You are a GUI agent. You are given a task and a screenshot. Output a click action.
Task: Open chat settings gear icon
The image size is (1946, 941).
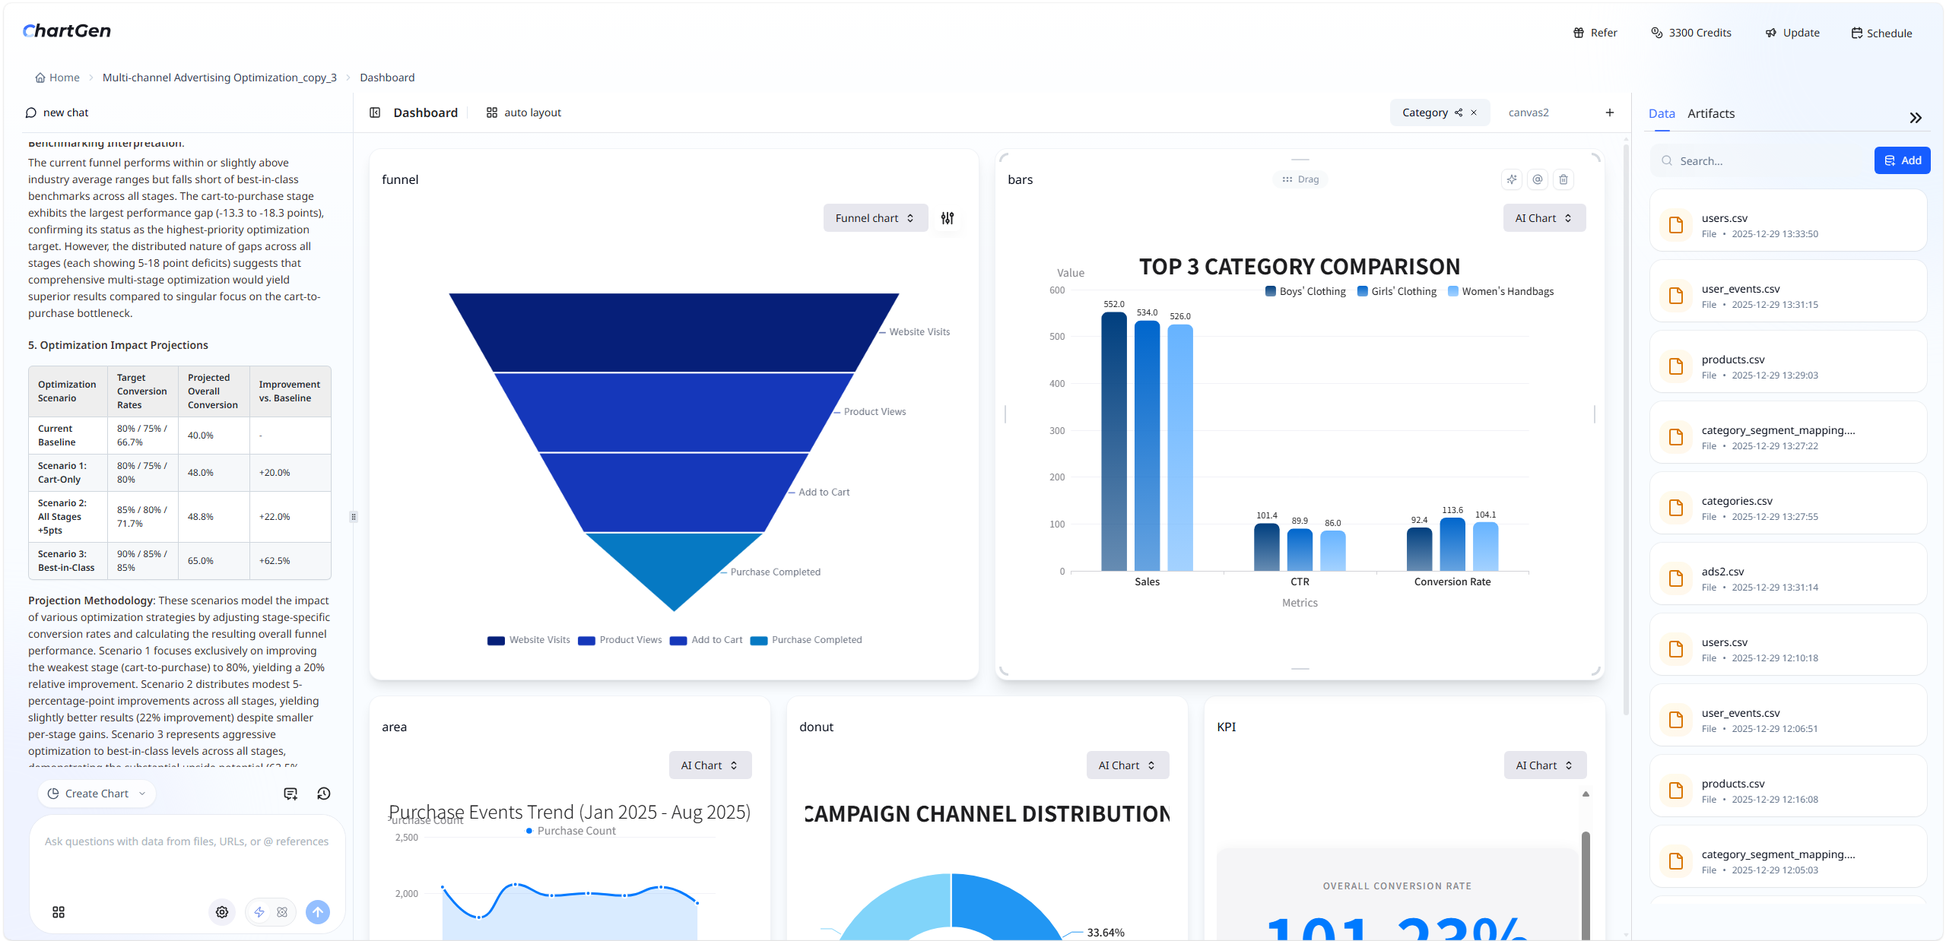pyautogui.click(x=221, y=911)
